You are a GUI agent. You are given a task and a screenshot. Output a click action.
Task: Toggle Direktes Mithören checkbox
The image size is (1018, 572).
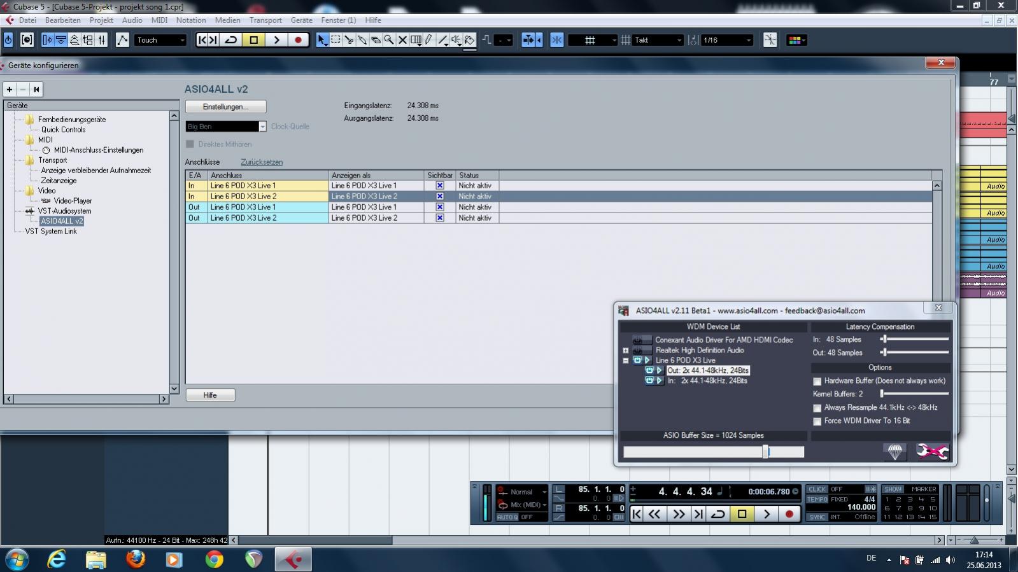(190, 144)
